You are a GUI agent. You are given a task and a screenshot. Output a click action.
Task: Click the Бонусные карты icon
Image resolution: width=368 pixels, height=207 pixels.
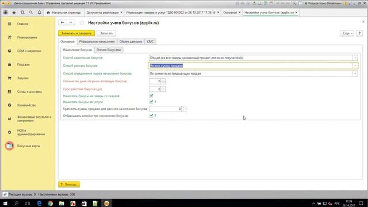9,145
